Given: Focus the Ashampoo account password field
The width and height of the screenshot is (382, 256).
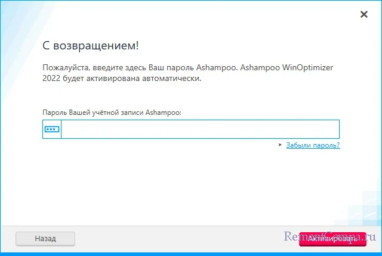Looking at the screenshot, I should [199, 129].
